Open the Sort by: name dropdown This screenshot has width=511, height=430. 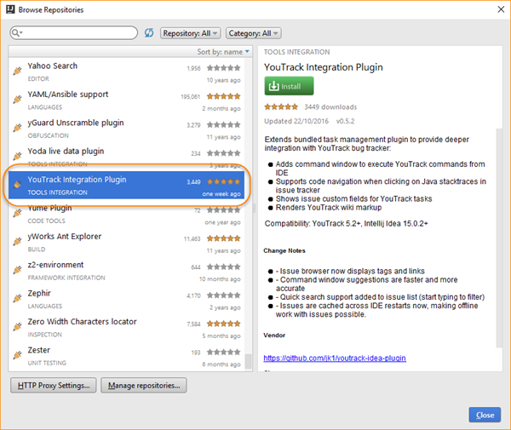(x=223, y=52)
